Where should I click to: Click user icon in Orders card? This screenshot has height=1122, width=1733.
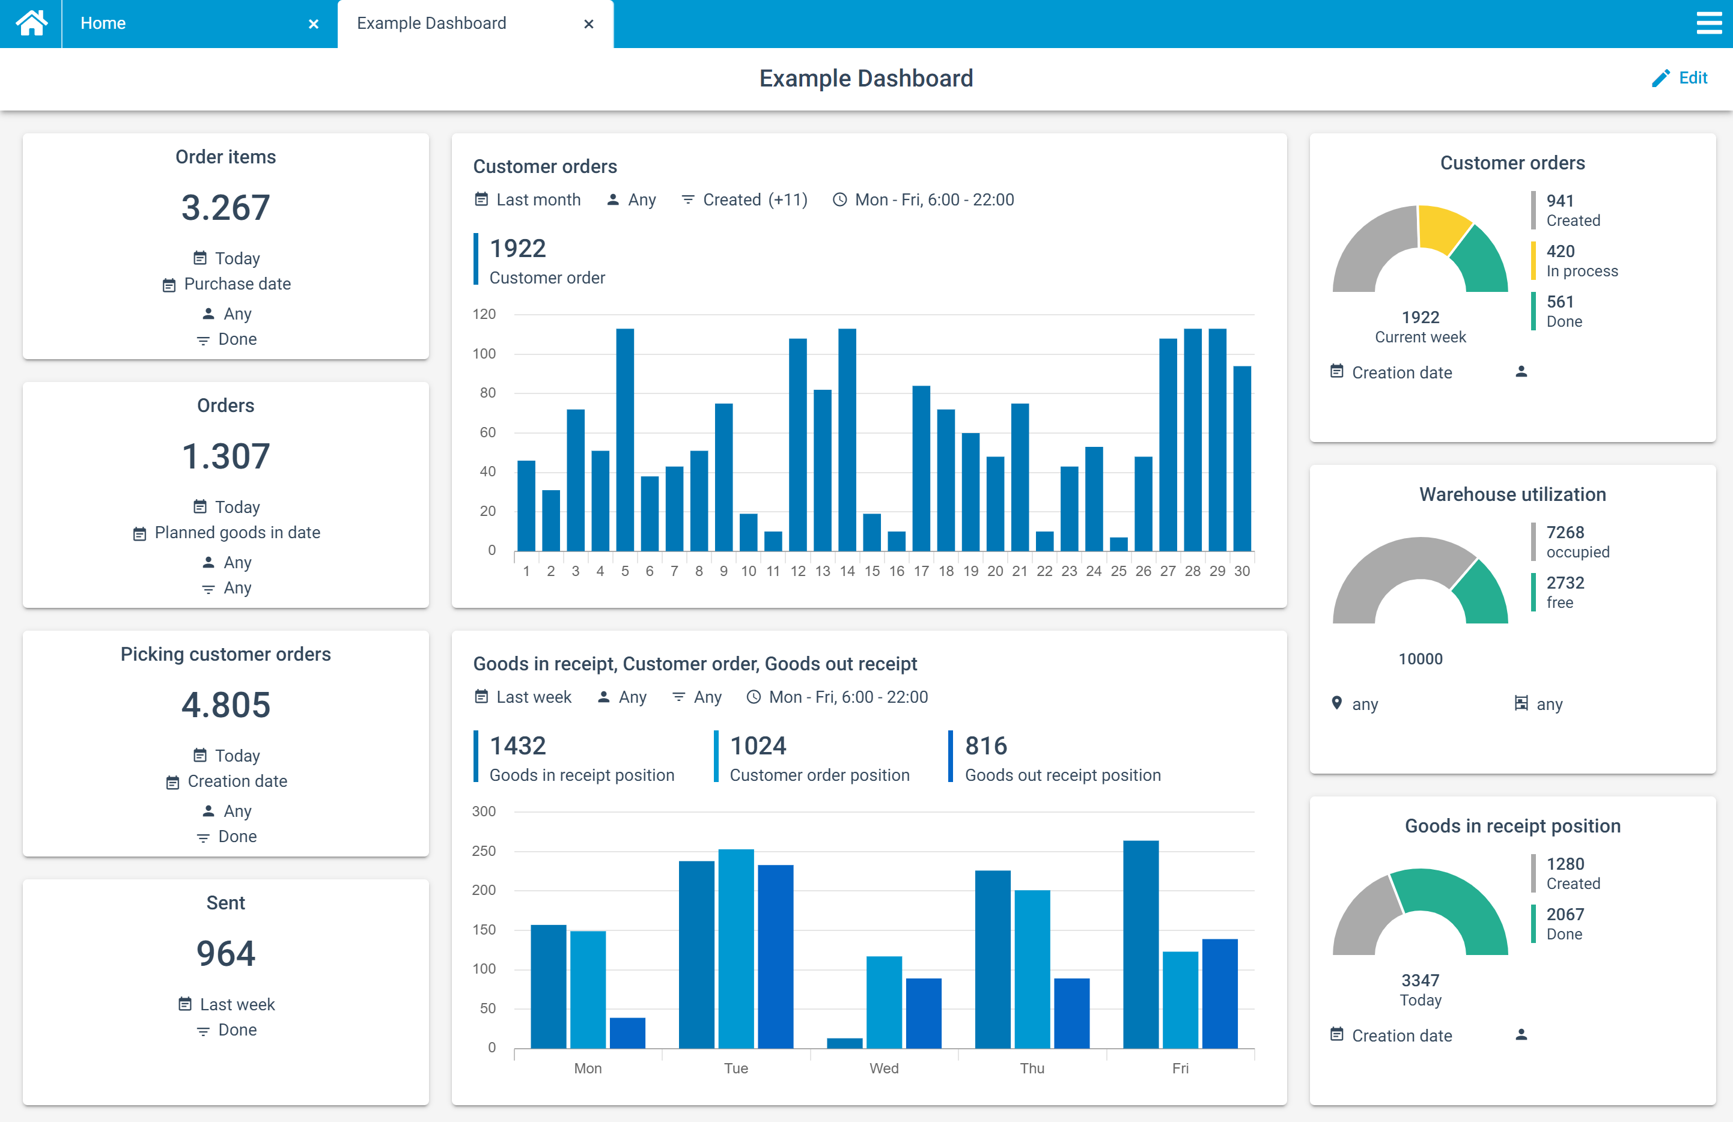[x=209, y=562]
